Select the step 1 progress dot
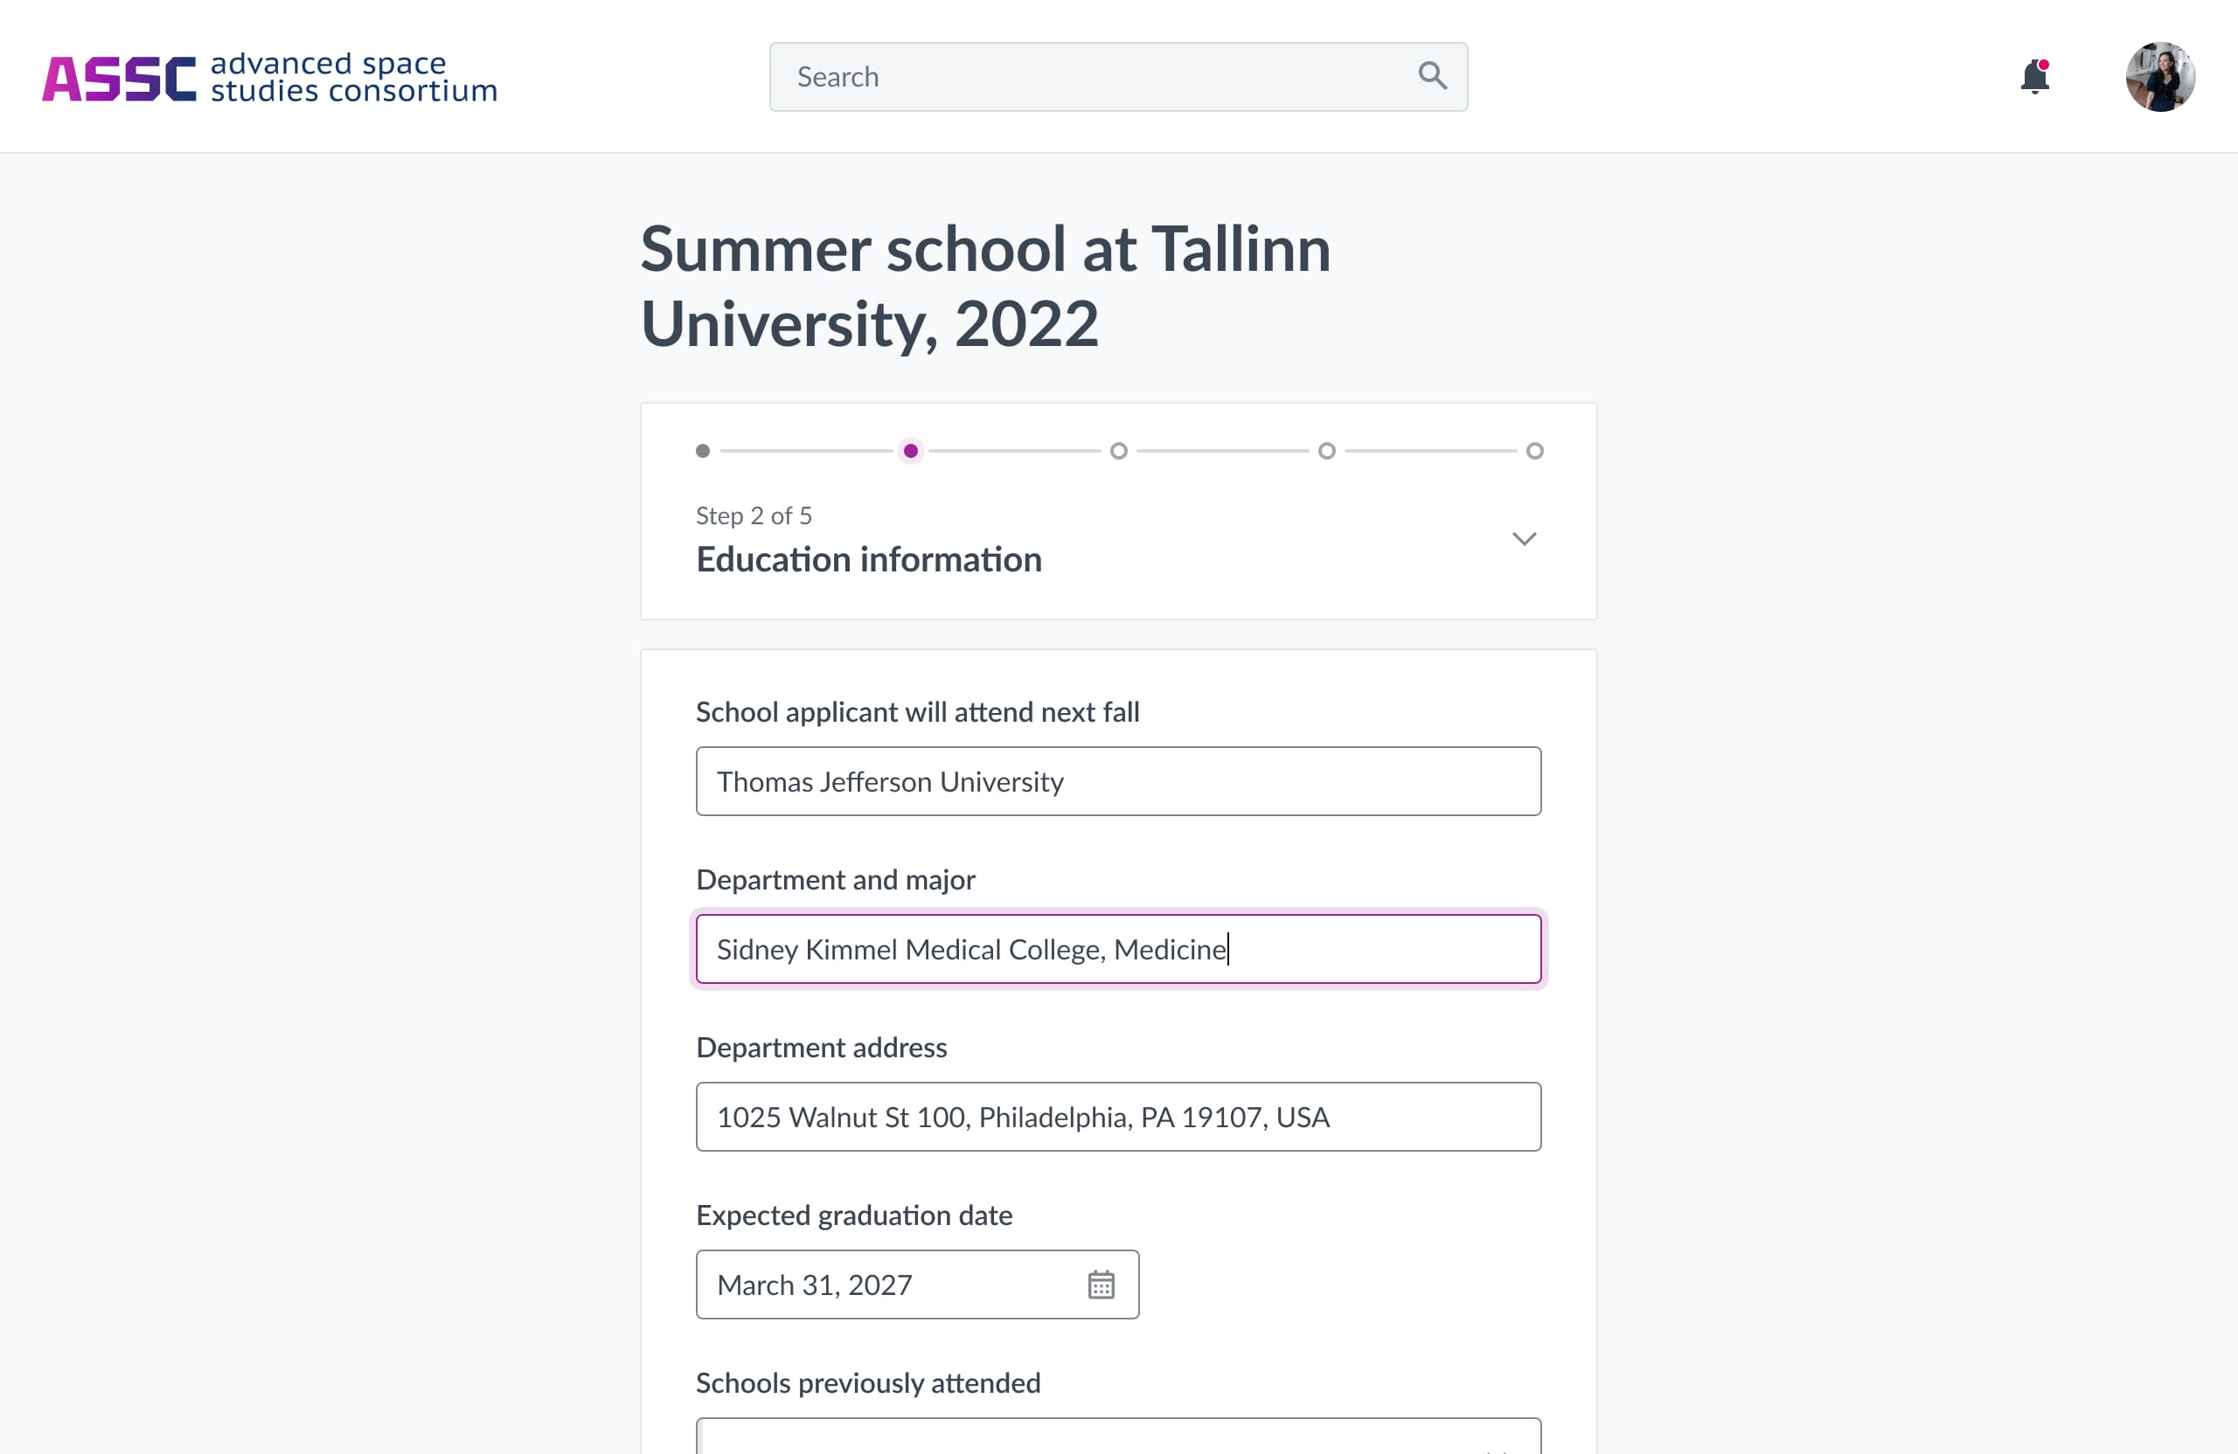The image size is (2238, 1454). pyautogui.click(x=702, y=450)
